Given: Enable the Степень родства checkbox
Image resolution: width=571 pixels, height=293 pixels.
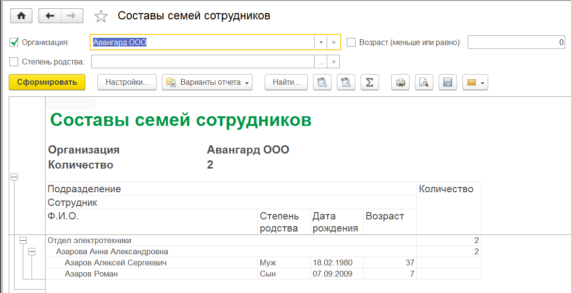Looking at the screenshot, I should (14, 62).
